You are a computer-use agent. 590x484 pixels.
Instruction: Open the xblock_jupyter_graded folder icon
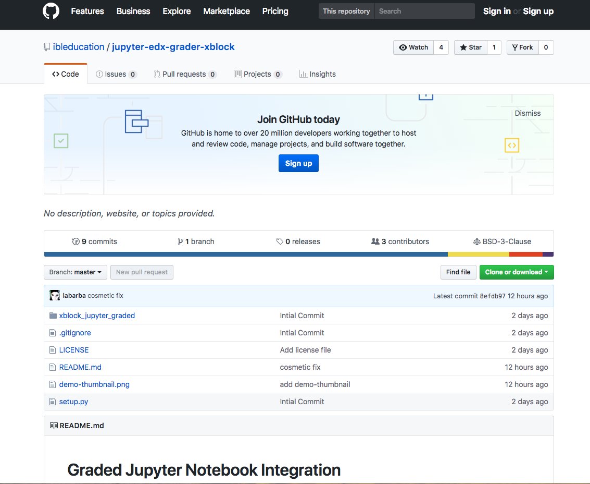tap(52, 315)
